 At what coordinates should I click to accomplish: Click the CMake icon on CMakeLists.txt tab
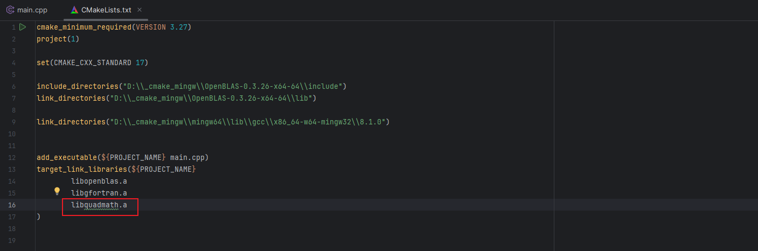[74, 10]
